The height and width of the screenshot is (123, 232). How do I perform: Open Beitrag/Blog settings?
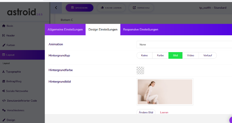tap(22, 81)
